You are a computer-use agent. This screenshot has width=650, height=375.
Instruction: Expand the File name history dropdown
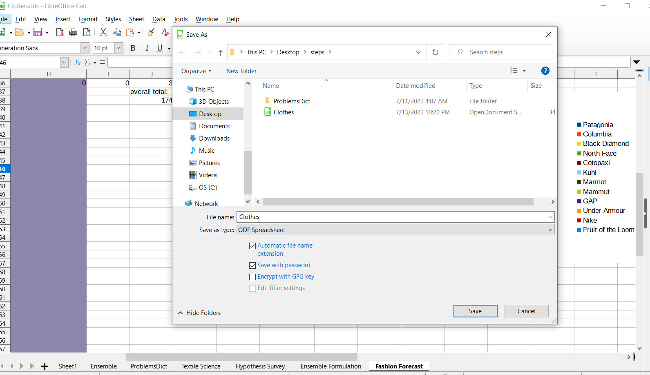(550, 217)
